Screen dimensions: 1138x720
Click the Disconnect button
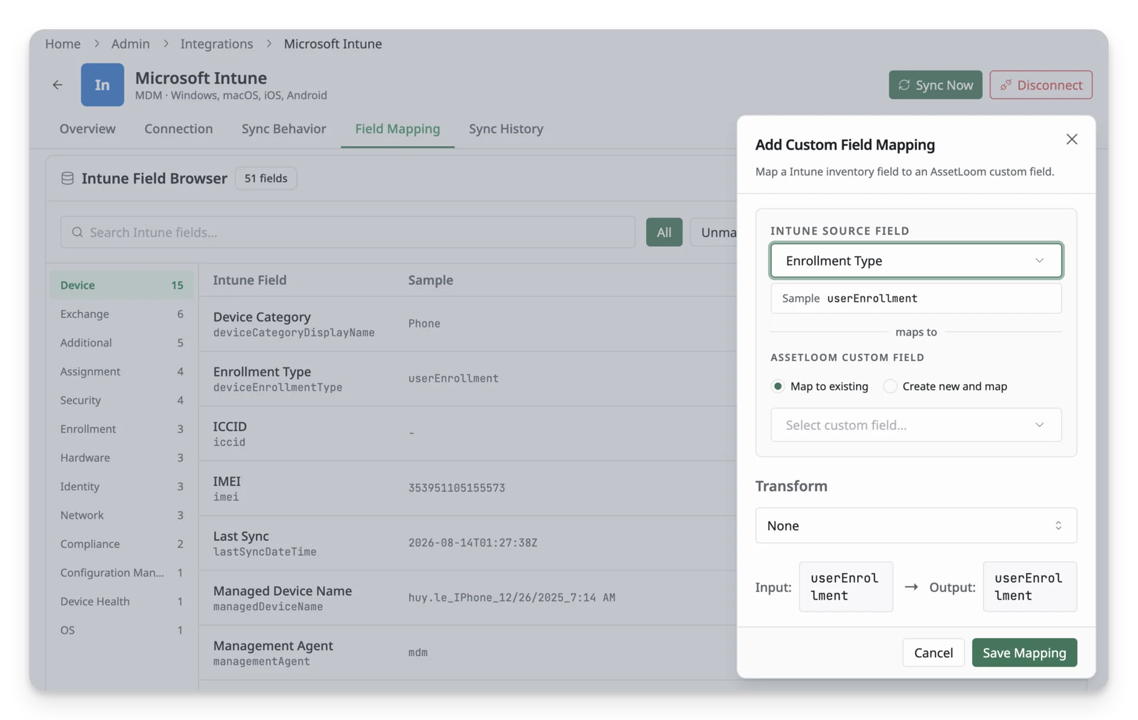tap(1040, 85)
